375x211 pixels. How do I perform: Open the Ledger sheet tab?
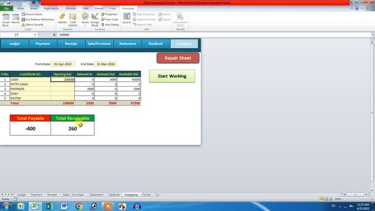22,195
